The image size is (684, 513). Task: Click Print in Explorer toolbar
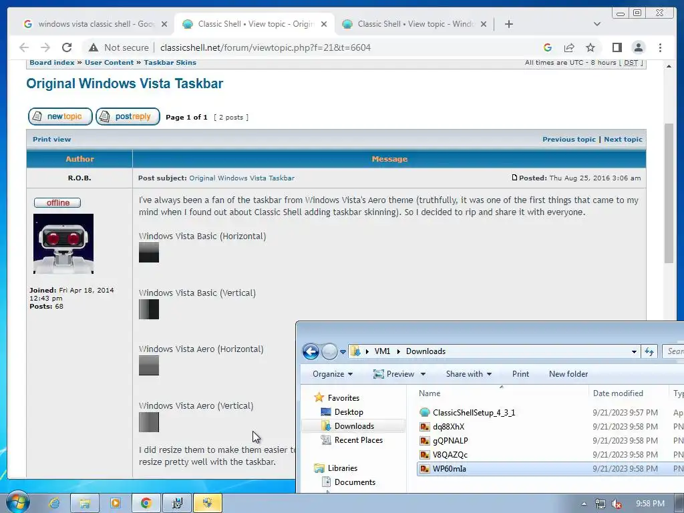click(x=520, y=374)
